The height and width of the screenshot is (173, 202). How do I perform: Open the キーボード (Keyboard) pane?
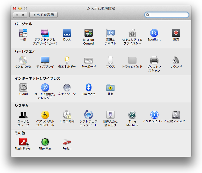[89, 60]
